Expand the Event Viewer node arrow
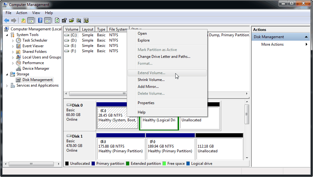 point(13,46)
